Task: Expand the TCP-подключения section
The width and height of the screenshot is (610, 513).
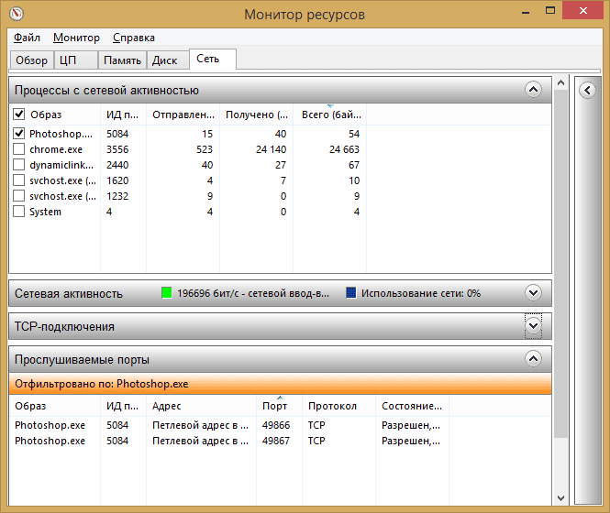Action: coord(533,326)
